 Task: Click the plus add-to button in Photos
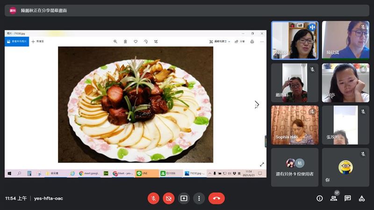[38, 42]
